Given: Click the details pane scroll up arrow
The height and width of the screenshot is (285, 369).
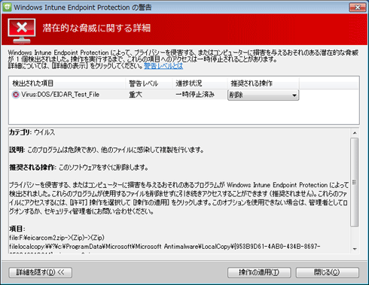Looking at the screenshot, I should [x=355, y=133].
